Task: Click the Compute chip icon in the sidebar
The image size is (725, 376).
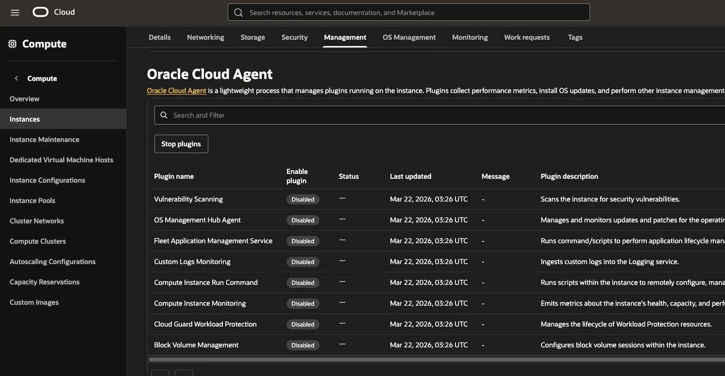Action: [x=13, y=44]
